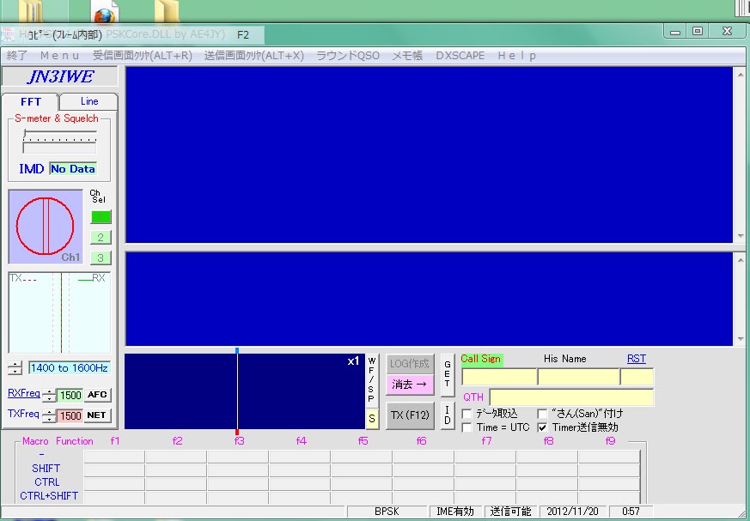The height and width of the screenshot is (521, 750).
Task: Increase RXFreq with up arrow
Action: pyautogui.click(x=49, y=392)
